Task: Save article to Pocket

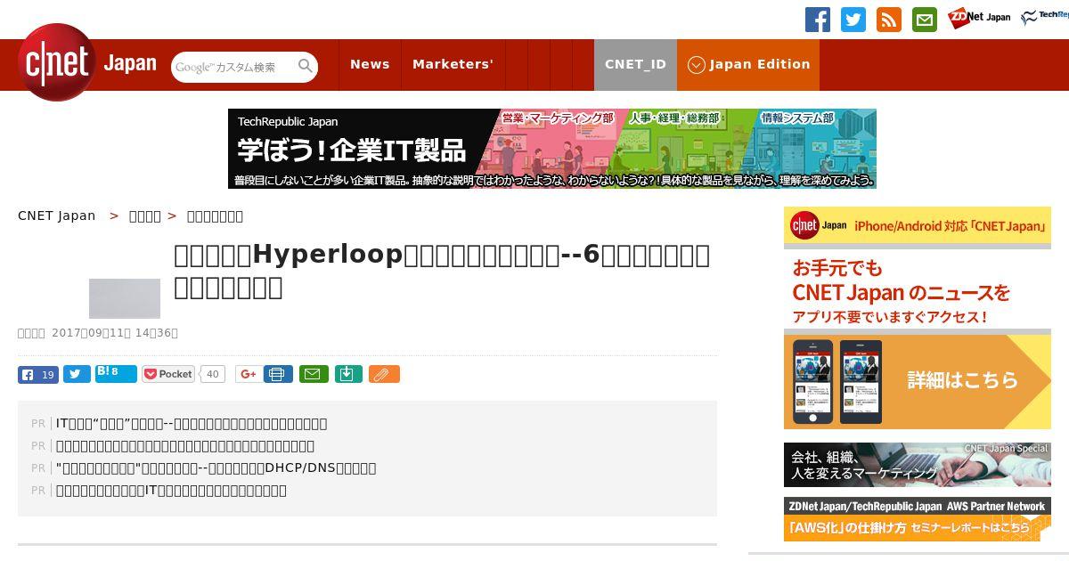Action: pos(168,374)
